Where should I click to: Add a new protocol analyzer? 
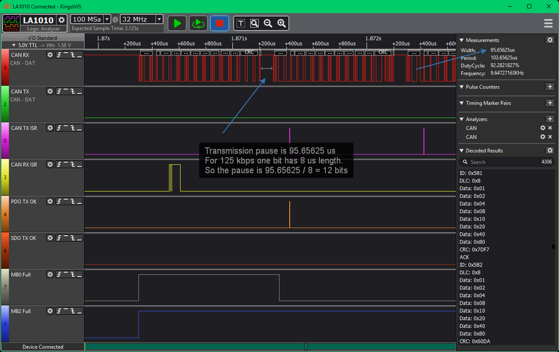[x=549, y=119]
